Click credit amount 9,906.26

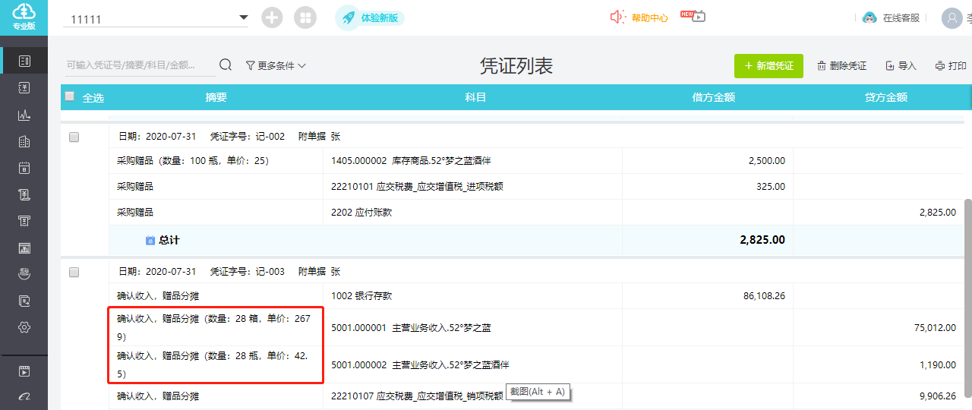(938, 396)
